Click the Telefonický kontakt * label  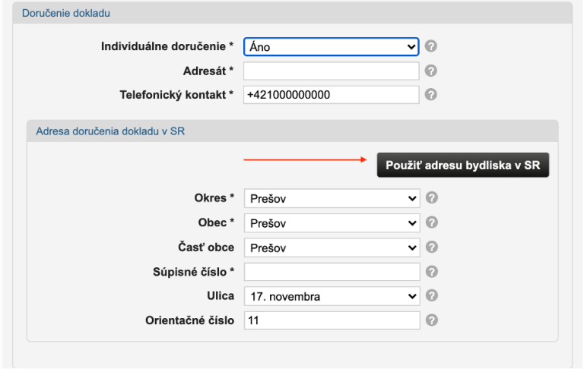coord(176,95)
